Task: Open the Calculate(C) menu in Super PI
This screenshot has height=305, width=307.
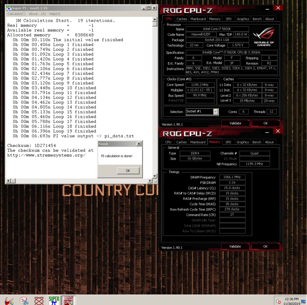Action: tap(17, 14)
